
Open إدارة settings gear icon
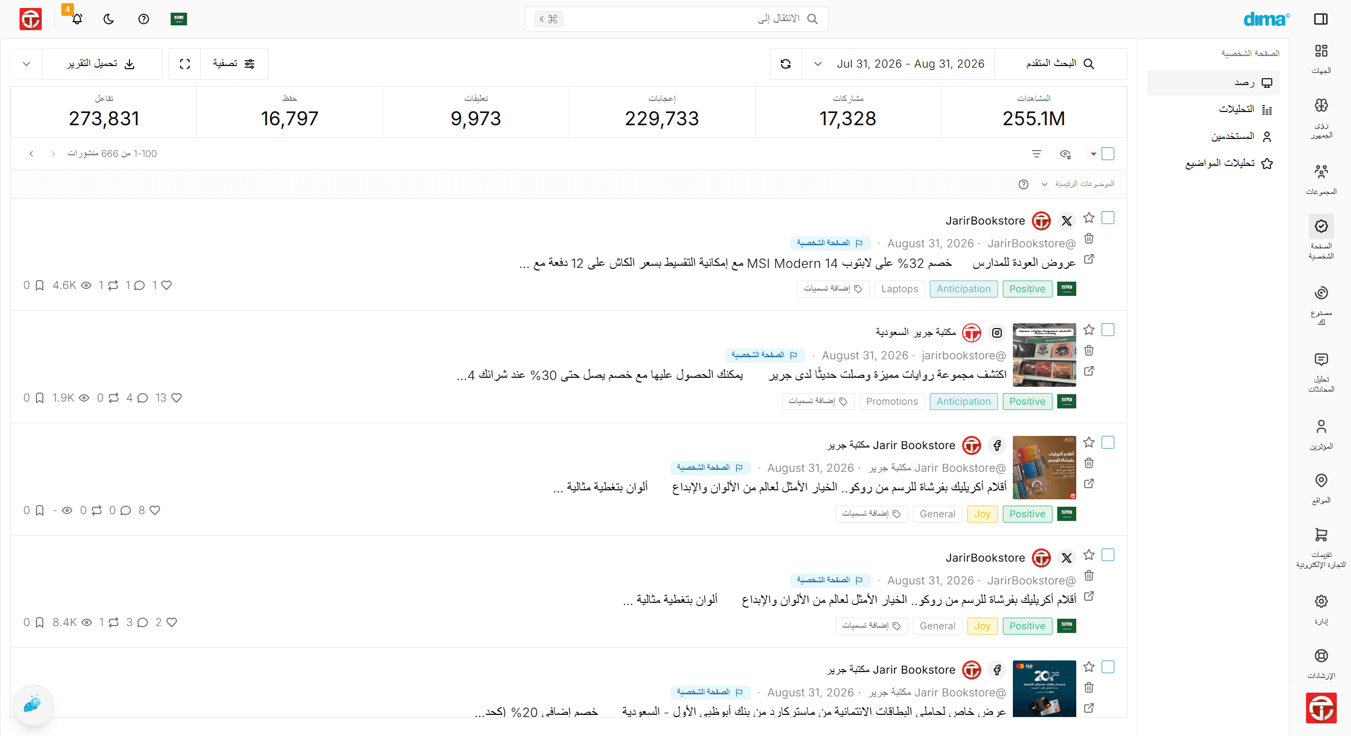[x=1321, y=601]
